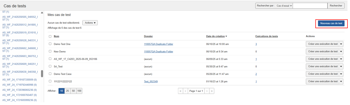Show 25 items per page
This screenshot has height=105, width=350.
pyautogui.click(x=67, y=91)
